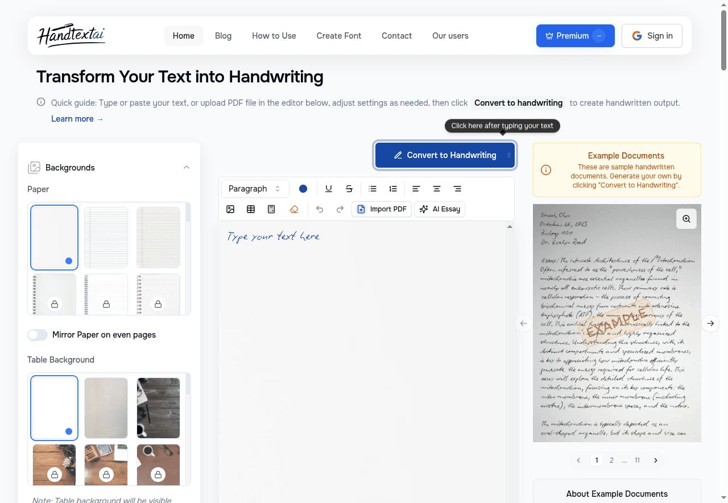Open the Paragraph style dropdown
This screenshot has height=503, width=728.
pos(254,189)
